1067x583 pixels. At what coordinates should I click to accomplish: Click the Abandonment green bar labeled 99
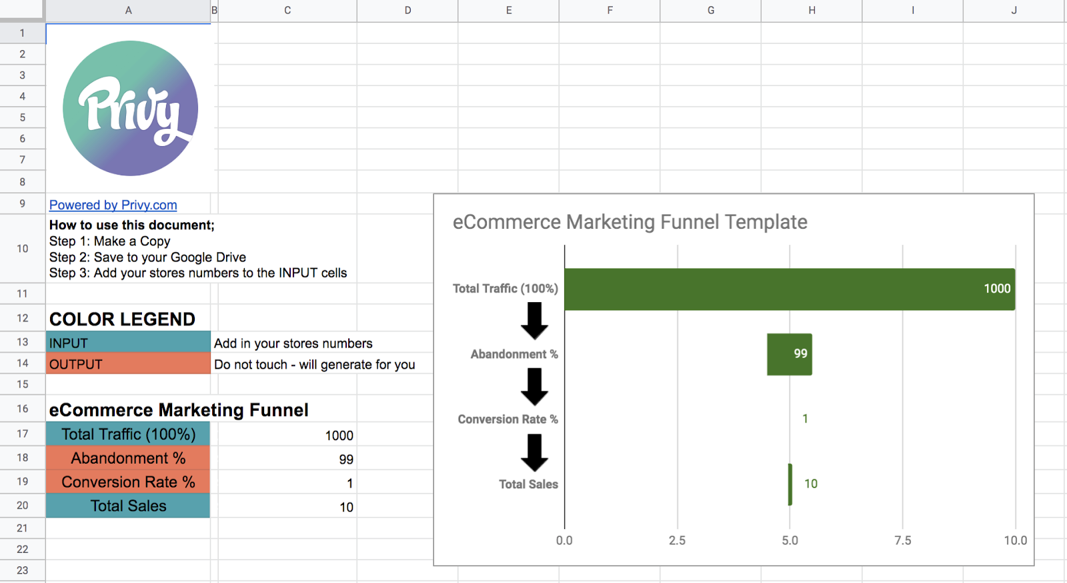pos(790,354)
